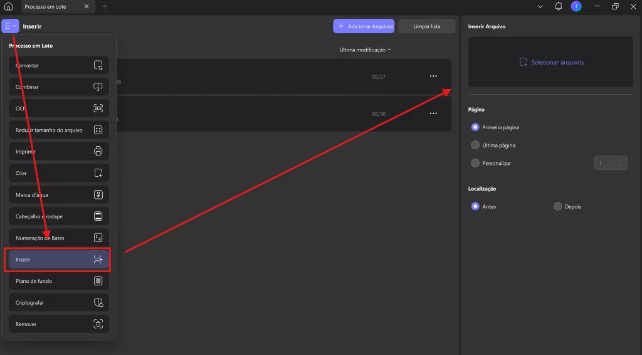
Task: Select the Imprimir printer icon
Action: click(98, 151)
